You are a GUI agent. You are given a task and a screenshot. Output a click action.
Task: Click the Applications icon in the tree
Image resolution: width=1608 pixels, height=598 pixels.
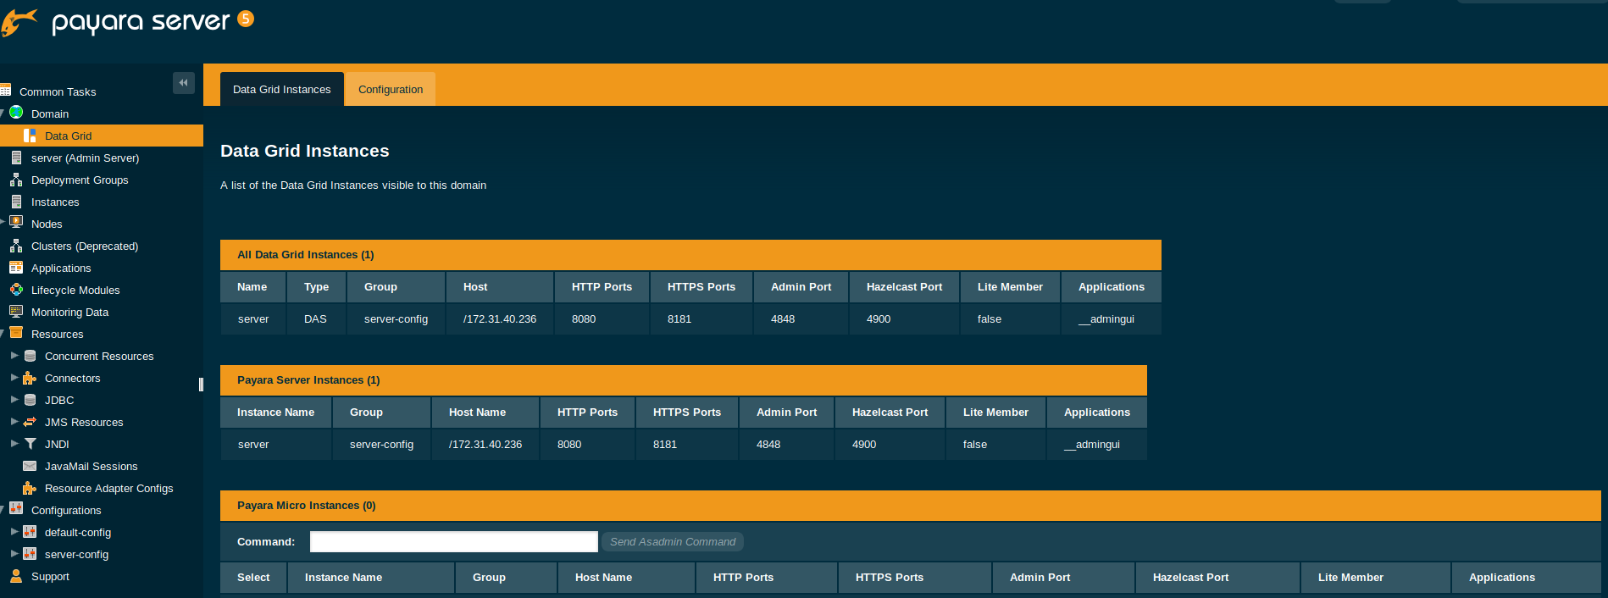pyautogui.click(x=16, y=268)
